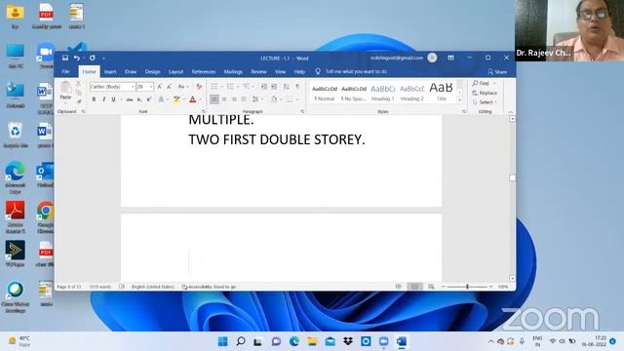This screenshot has height=351, width=624.
Task: Open the Select dropdown in Editing group
Action: 486,102
